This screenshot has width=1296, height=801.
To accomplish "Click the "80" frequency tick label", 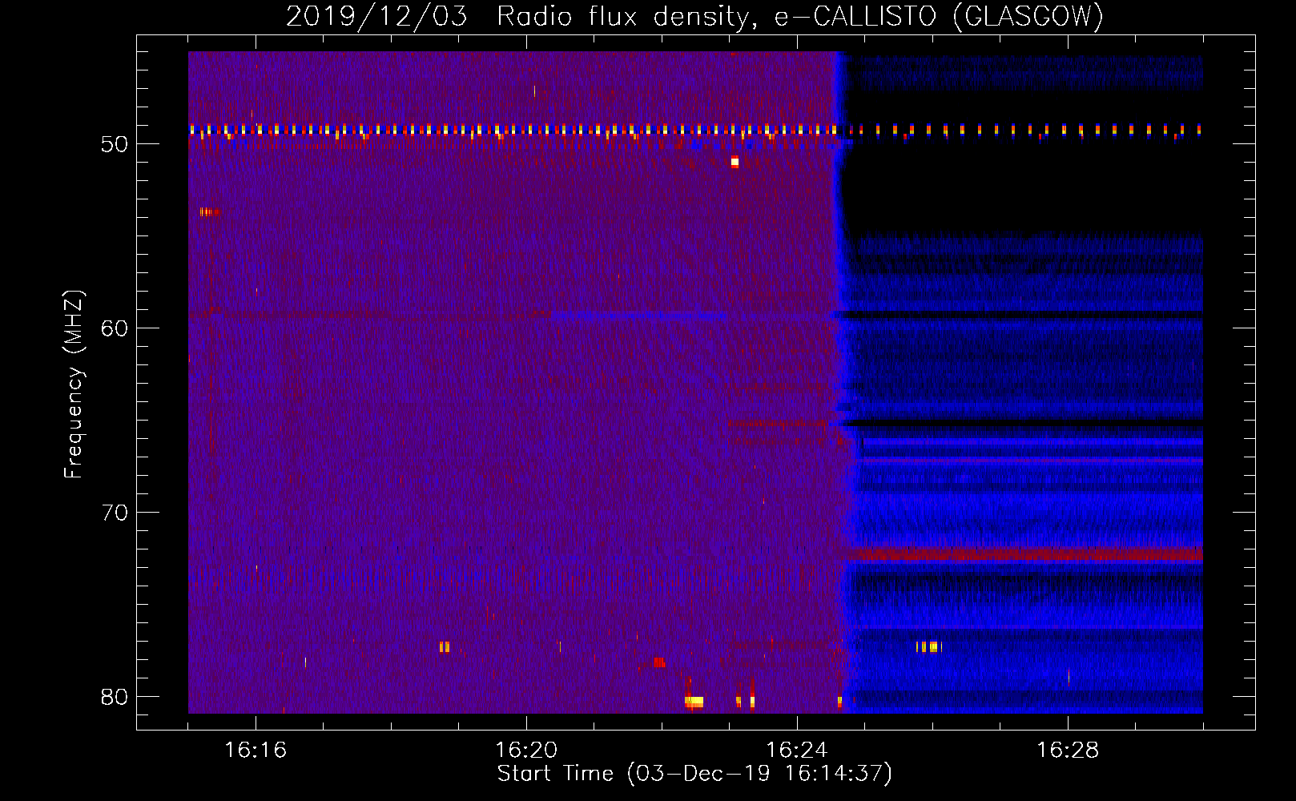I will [x=115, y=697].
